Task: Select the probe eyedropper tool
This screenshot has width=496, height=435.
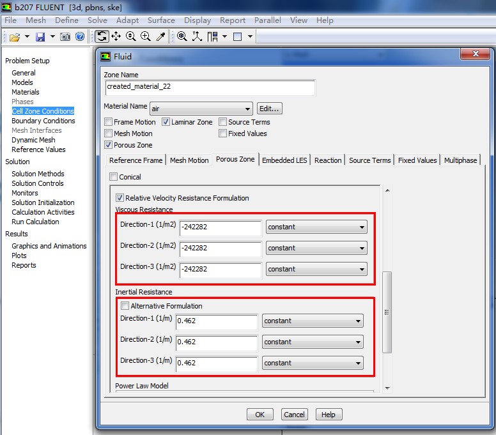Action: pyautogui.click(x=161, y=36)
